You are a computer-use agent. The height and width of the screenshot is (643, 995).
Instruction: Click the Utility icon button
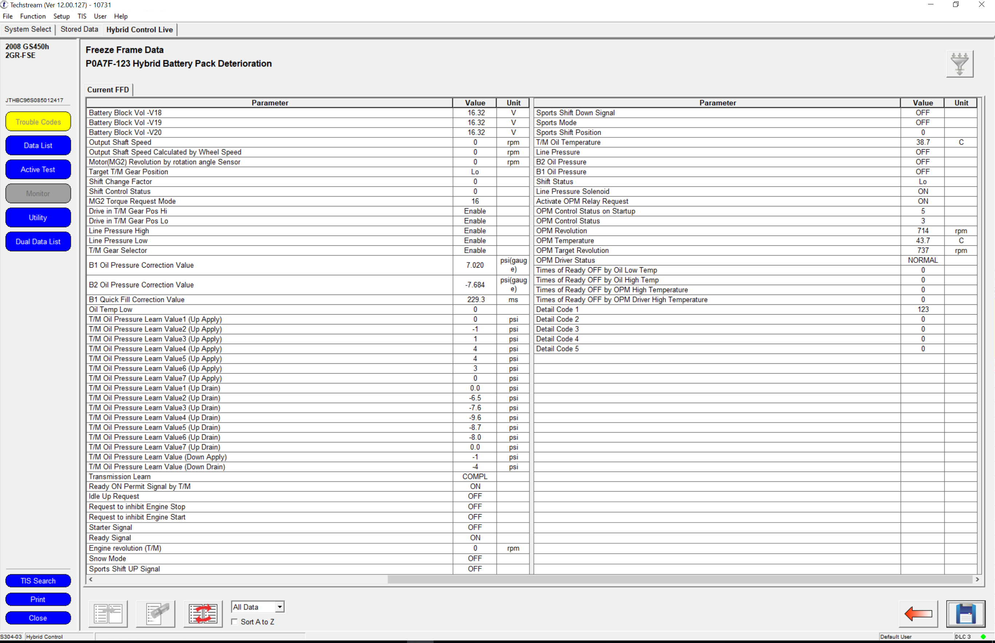(37, 217)
